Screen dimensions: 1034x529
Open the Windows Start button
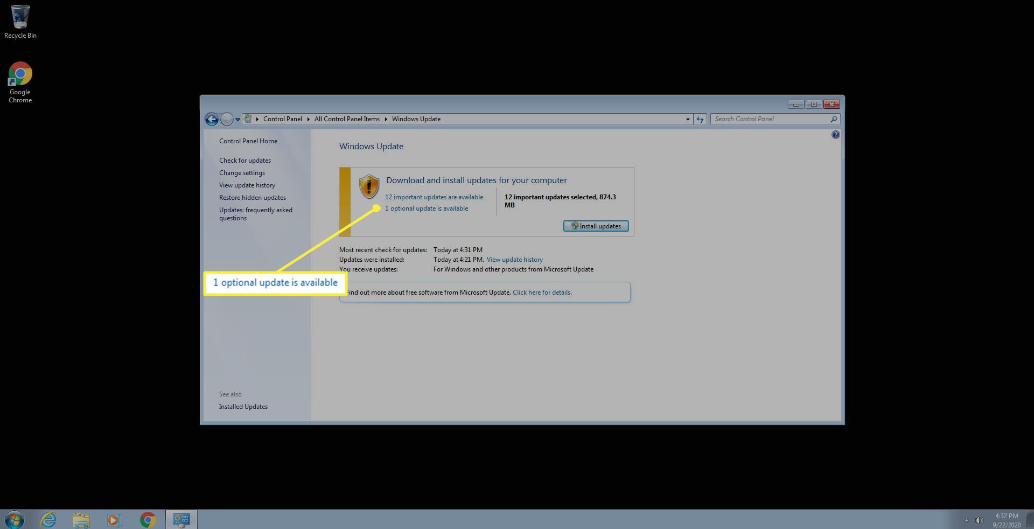click(14, 520)
